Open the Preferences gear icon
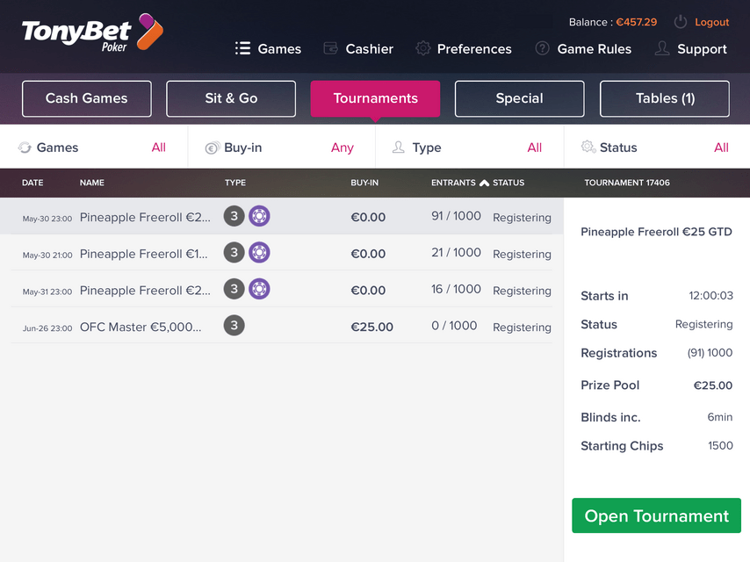Viewport: 750px width, 562px height. [422, 48]
